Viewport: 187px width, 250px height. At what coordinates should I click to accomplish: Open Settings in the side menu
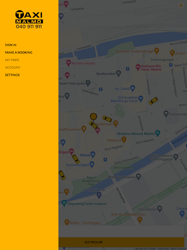tap(12, 75)
